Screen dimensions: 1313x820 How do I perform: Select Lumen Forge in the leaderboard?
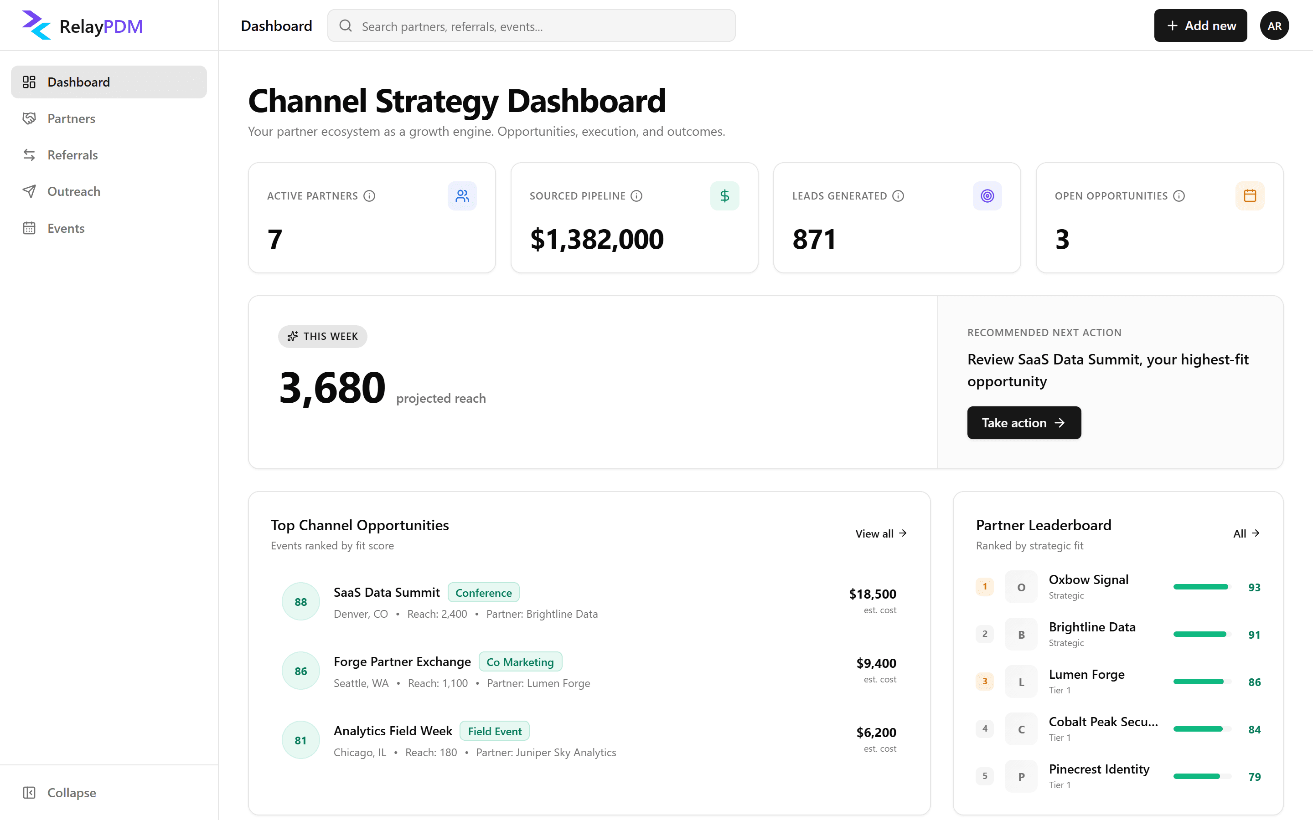point(1118,682)
